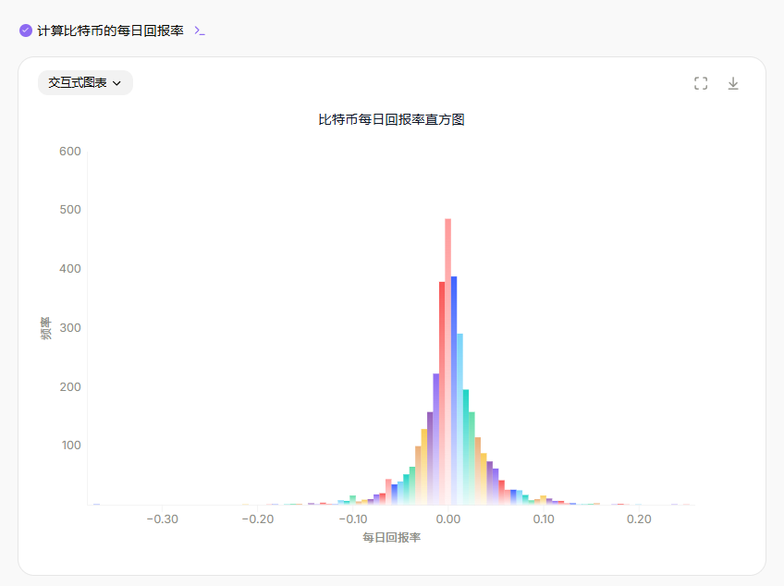Click the purple checkmark status icon

click(x=26, y=31)
